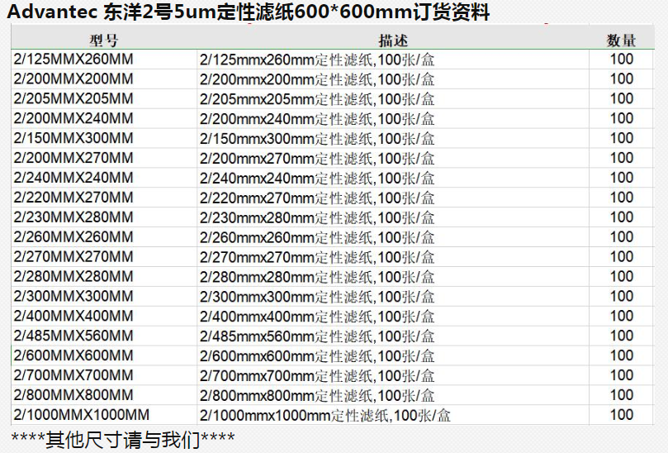Click description 2/600mmx600mm定性滤纸,100张/盒
The width and height of the screenshot is (668, 453).
[317, 356]
